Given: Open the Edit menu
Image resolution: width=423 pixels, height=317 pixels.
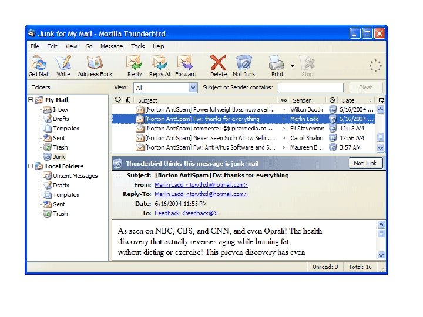Looking at the screenshot, I should [52, 46].
